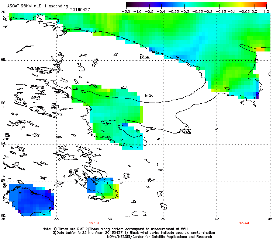Click the '-0.5' color bar label

(x=149, y=12)
